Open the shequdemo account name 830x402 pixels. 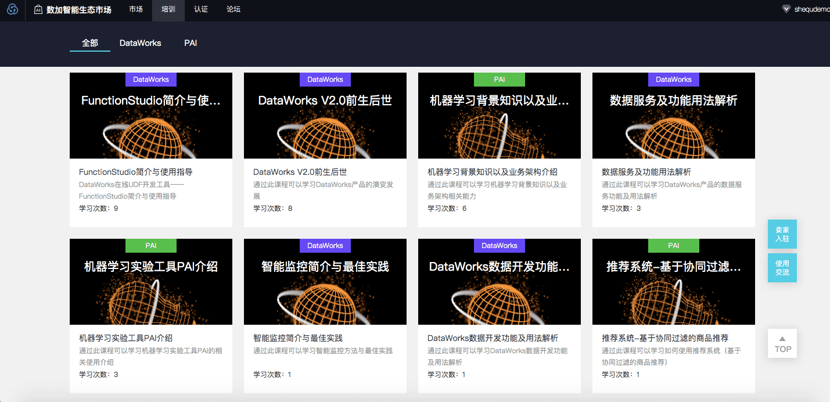tap(812, 9)
